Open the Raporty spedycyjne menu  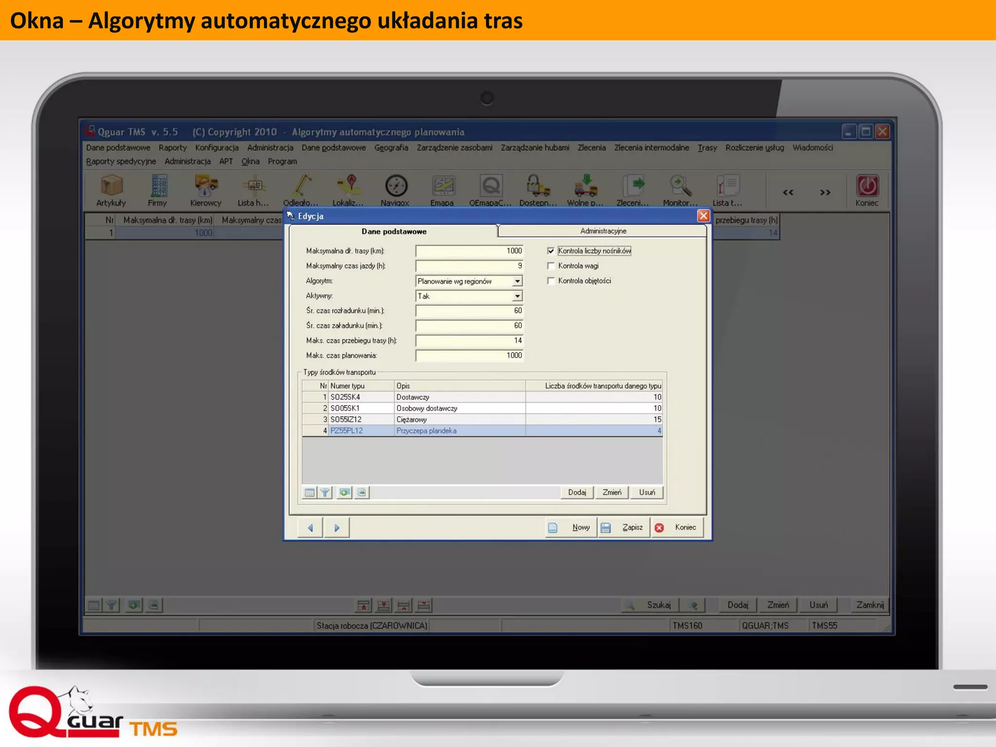[x=121, y=161]
